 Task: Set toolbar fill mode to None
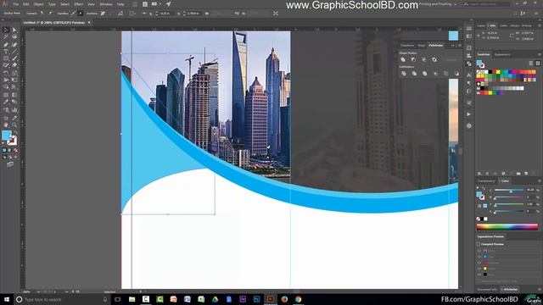tap(15, 151)
